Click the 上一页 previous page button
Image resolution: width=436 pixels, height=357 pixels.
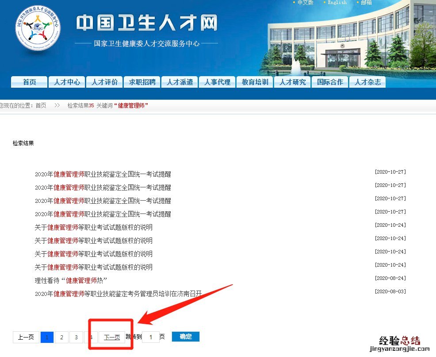pyautogui.click(x=26, y=337)
